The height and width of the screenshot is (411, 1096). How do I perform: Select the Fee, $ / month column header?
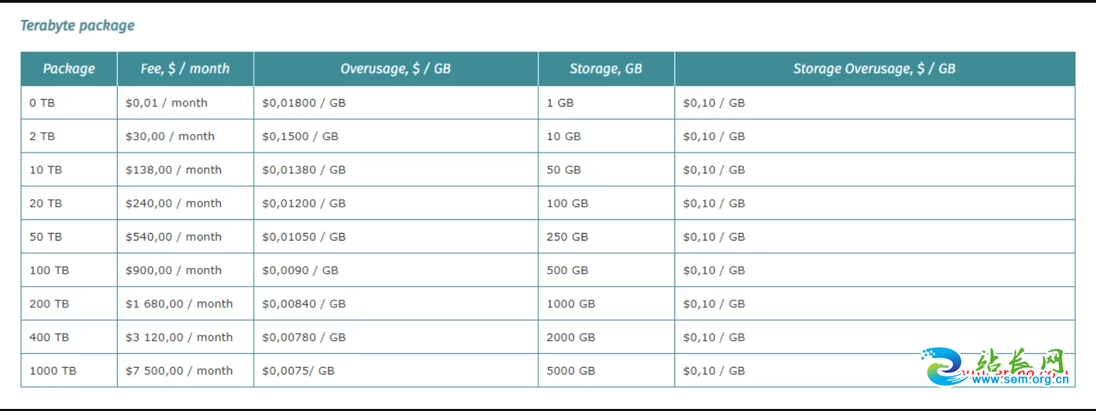pos(185,69)
